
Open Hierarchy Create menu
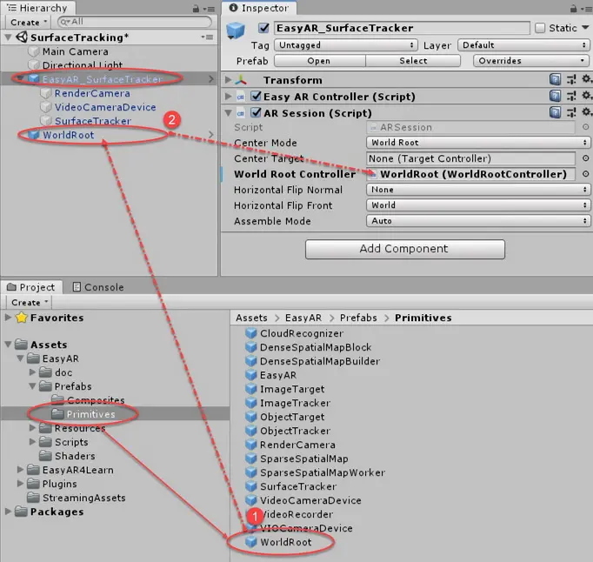coord(29,23)
